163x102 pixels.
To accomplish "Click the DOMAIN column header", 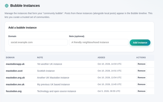I will (x=10, y=58).
